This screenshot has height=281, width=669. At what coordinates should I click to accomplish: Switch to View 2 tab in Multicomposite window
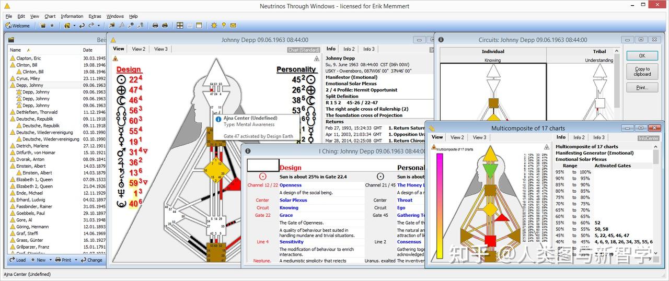[x=457, y=137]
